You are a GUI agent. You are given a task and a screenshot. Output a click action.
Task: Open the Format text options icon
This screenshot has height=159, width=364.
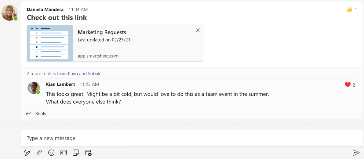point(27,153)
